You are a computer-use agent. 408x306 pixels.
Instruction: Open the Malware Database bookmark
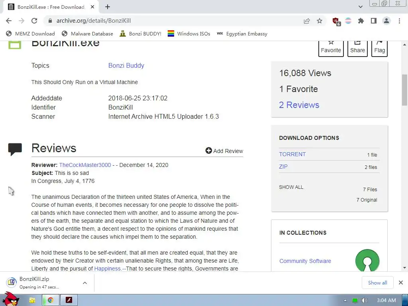click(x=87, y=33)
